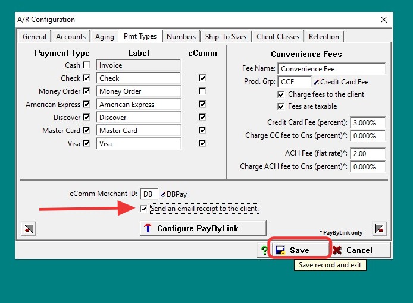Click the Charge CC fee to Cns field
The image size is (413, 303).
(368, 136)
